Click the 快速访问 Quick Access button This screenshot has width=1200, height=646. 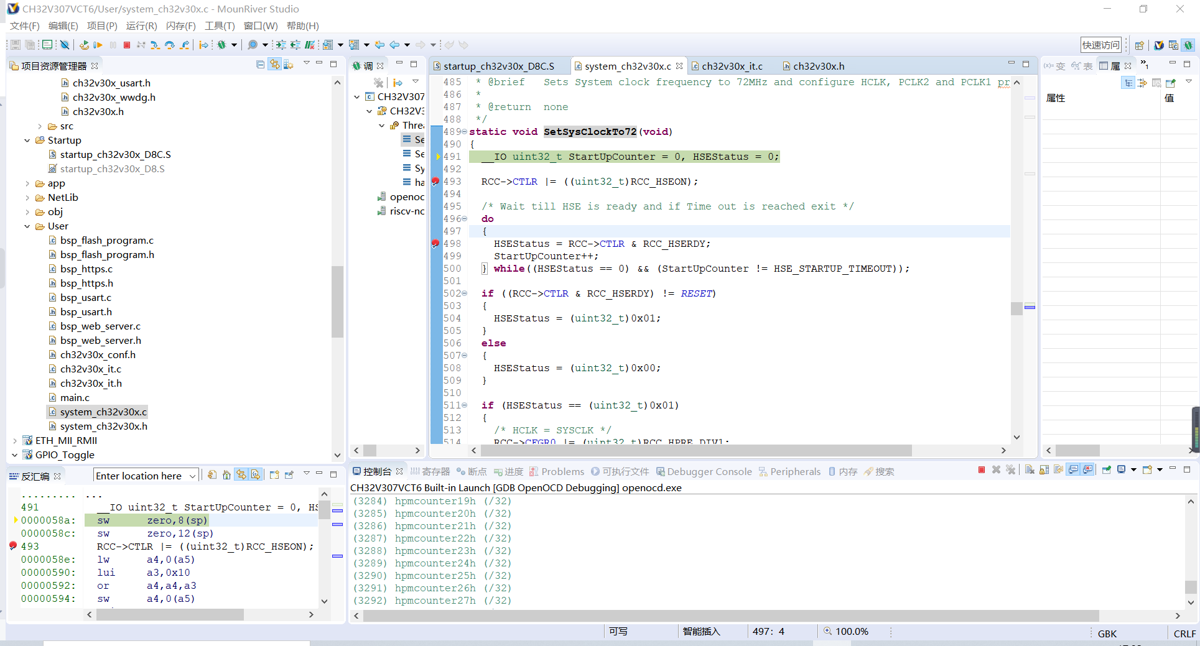pyautogui.click(x=1100, y=45)
